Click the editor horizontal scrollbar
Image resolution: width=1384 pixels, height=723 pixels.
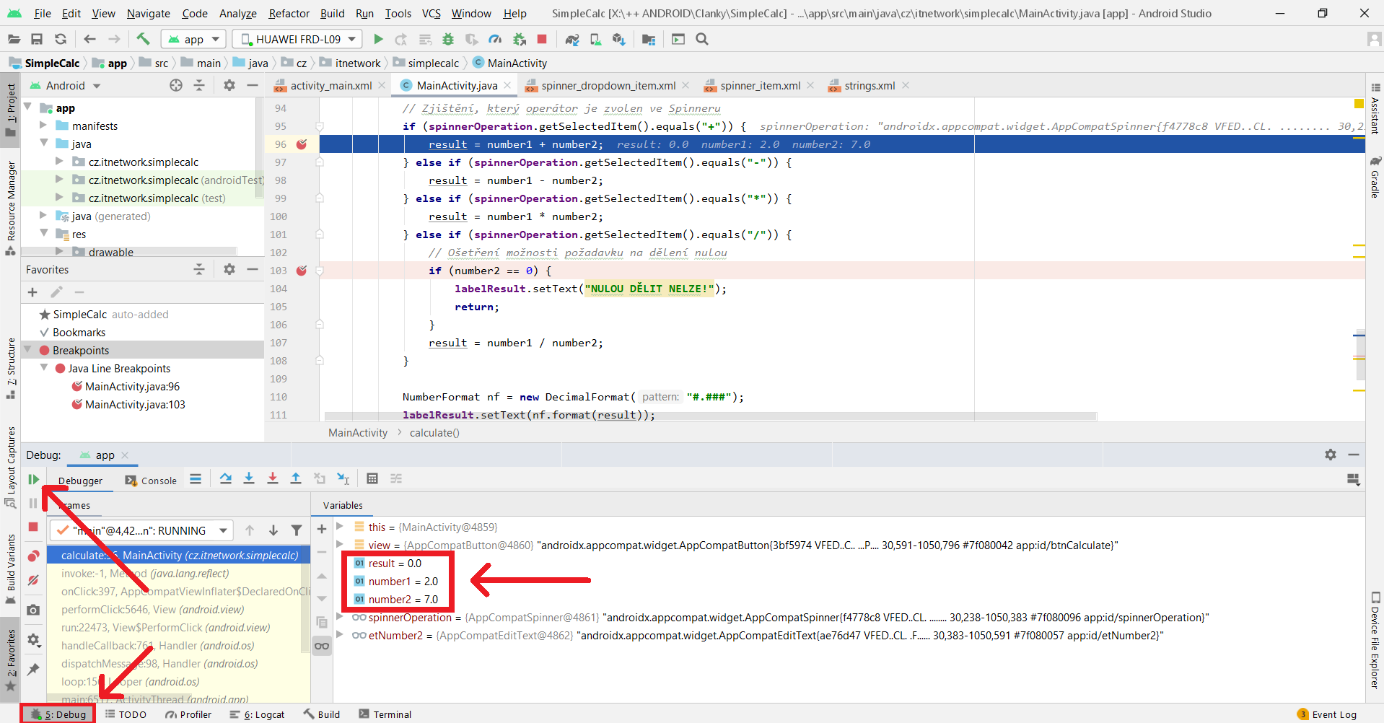click(x=711, y=416)
